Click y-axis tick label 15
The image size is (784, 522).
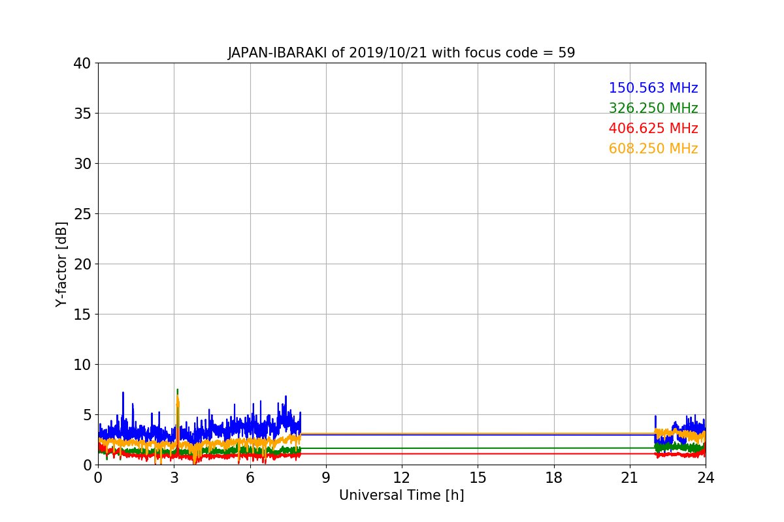pyautogui.click(x=82, y=315)
